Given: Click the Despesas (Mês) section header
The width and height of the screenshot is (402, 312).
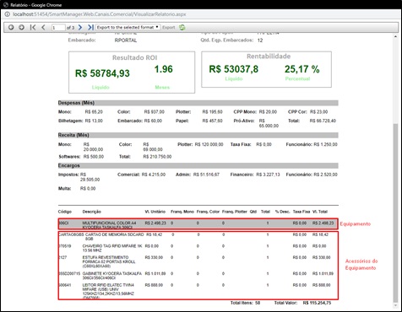Looking at the screenshot, I should [198, 103].
